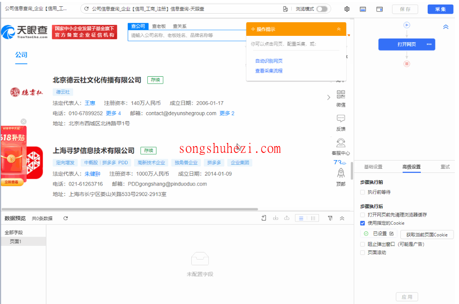The image size is (459, 304).
Task: Uncheck 使用指定的Cookie checkbox
Action: [x=362, y=223]
